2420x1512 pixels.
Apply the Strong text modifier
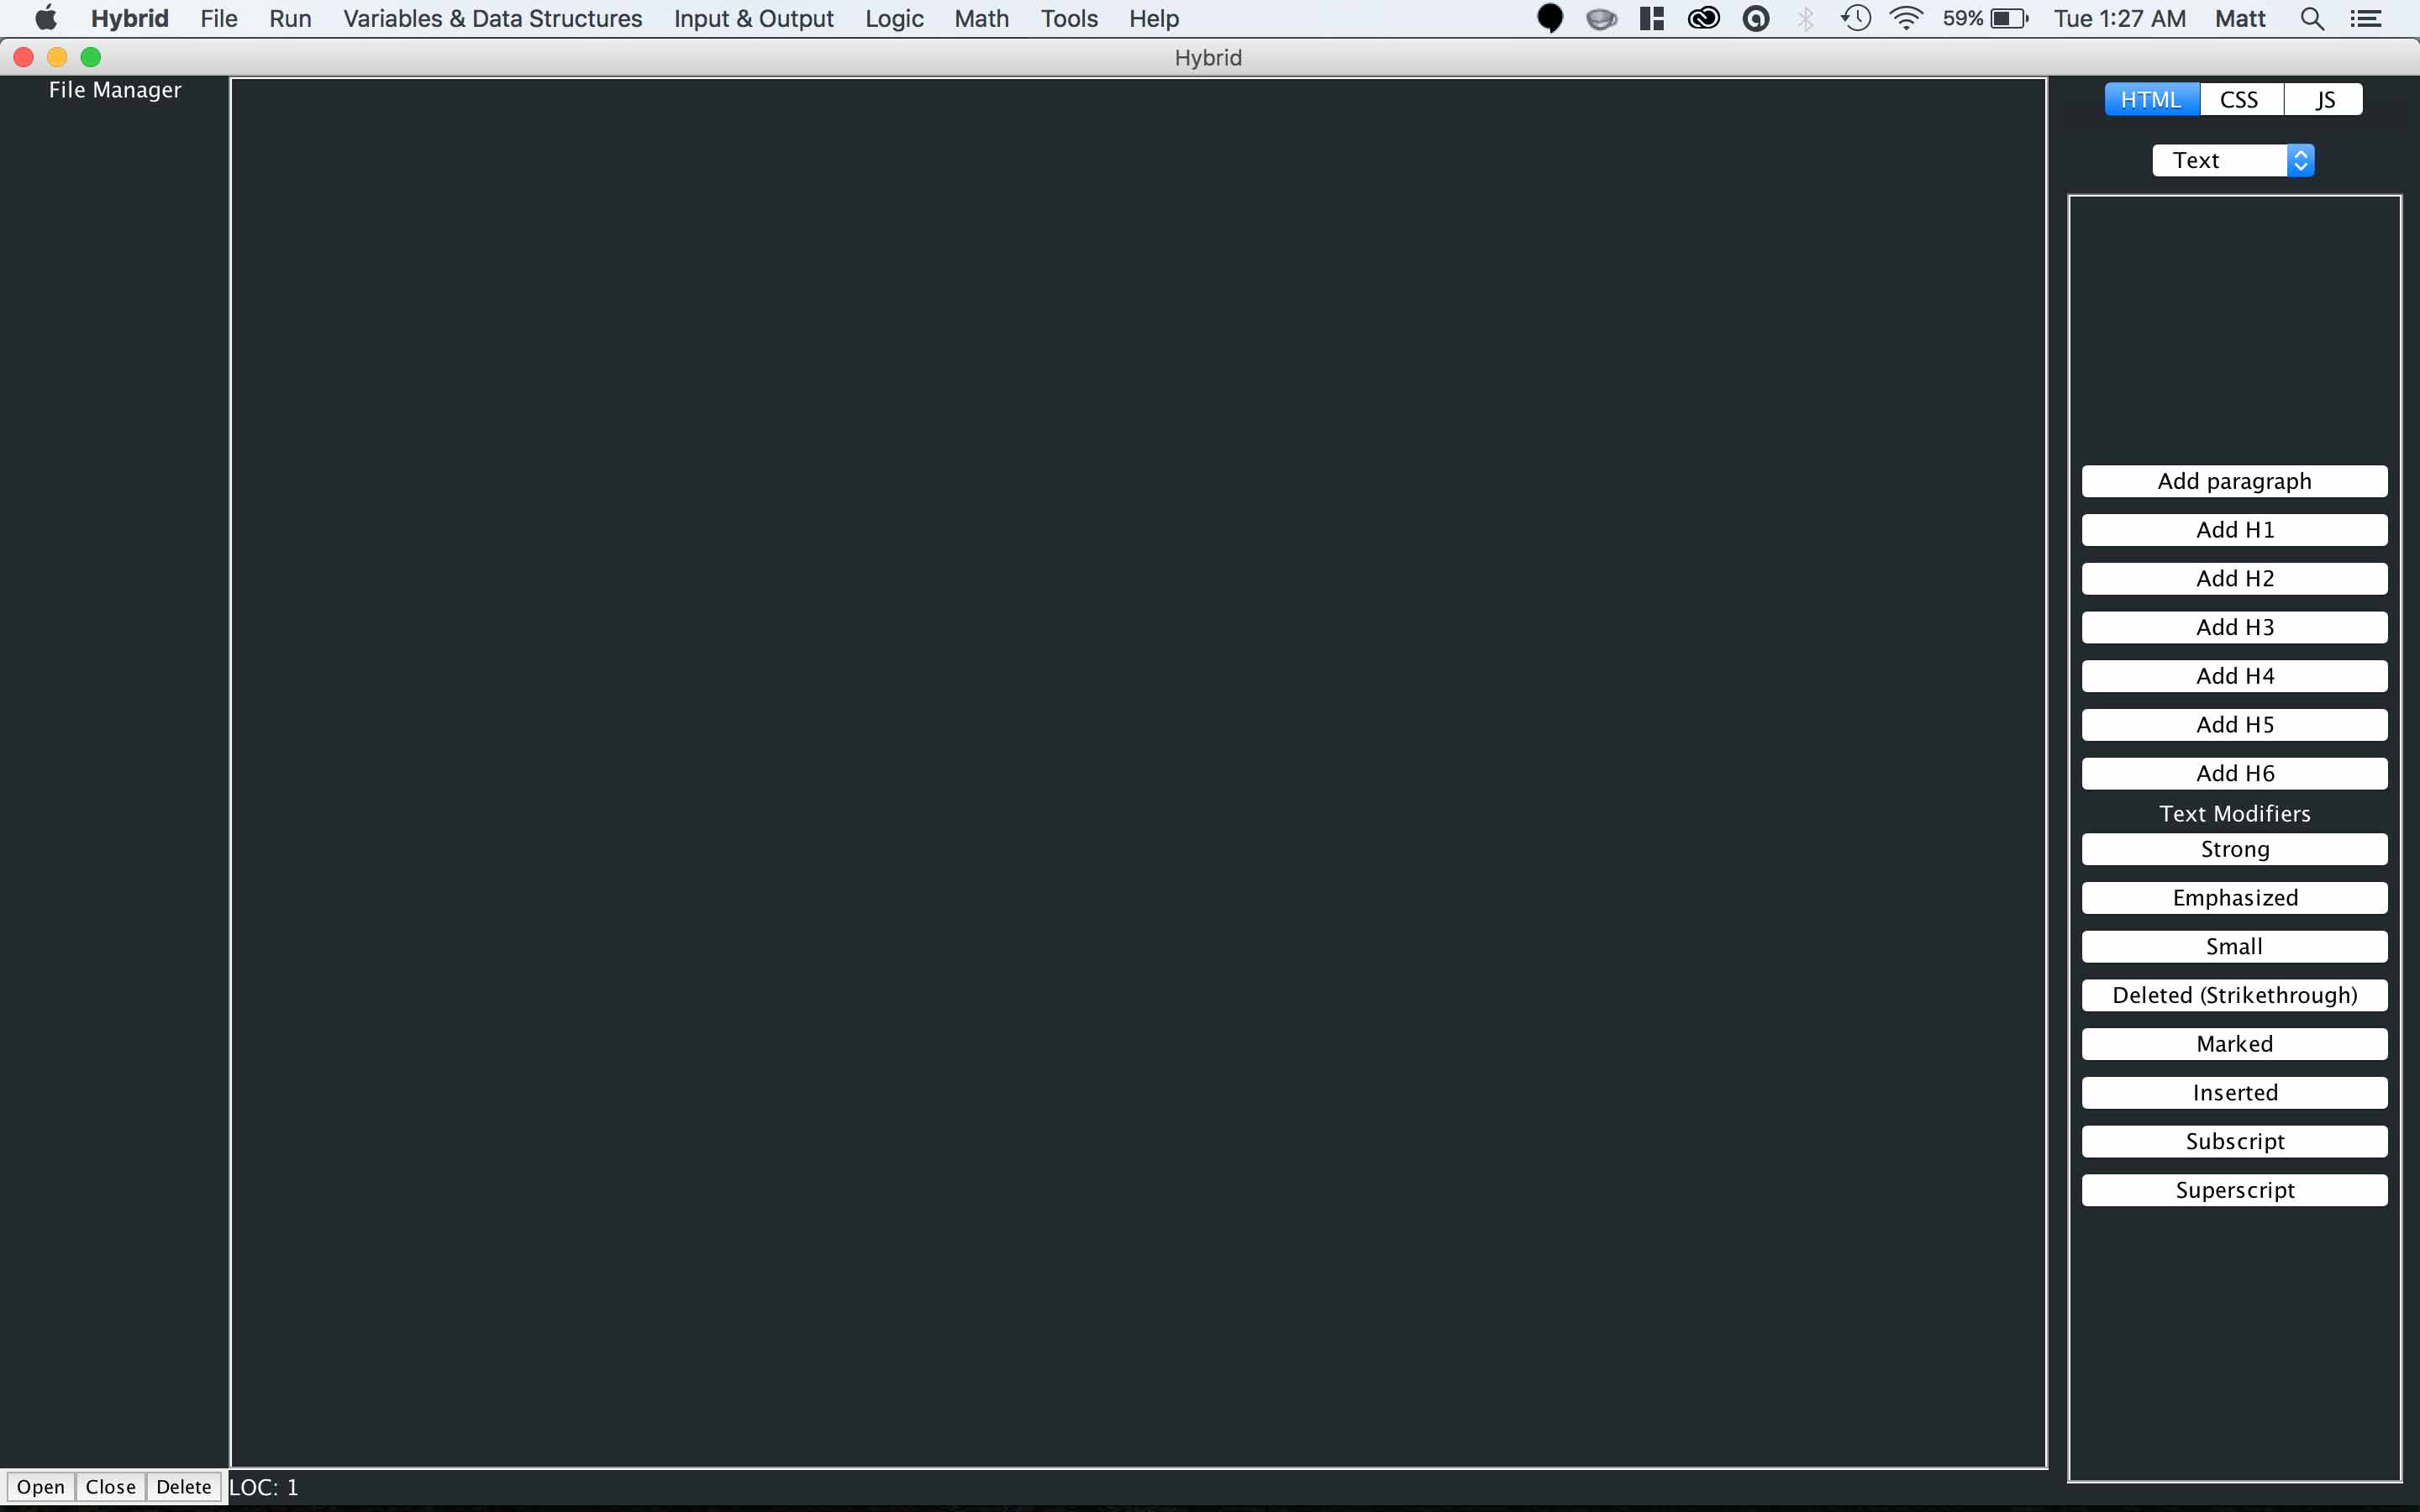[x=2234, y=849]
